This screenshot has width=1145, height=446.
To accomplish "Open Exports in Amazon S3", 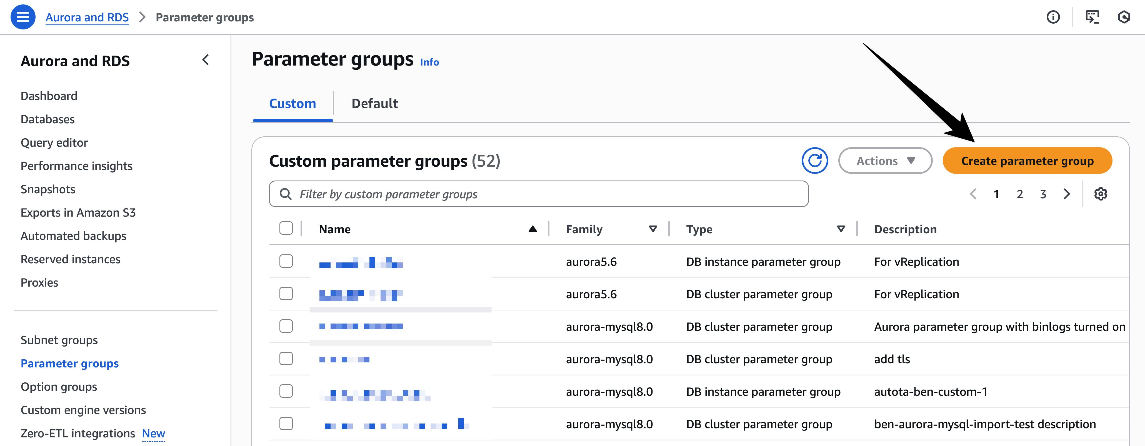I will click(x=78, y=212).
